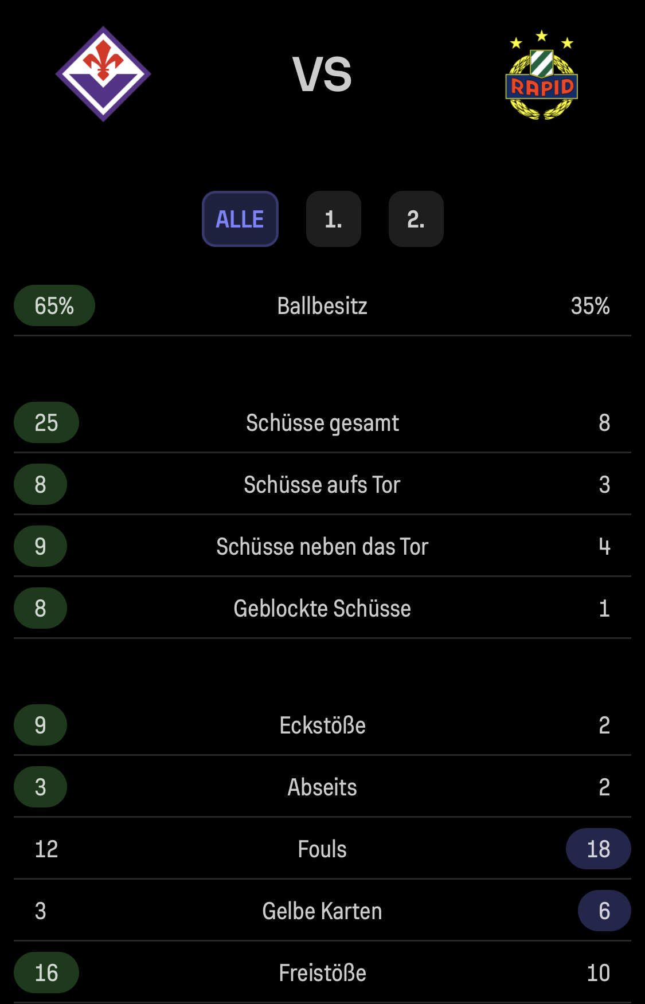Switch to second half stats tab

pyautogui.click(x=416, y=219)
